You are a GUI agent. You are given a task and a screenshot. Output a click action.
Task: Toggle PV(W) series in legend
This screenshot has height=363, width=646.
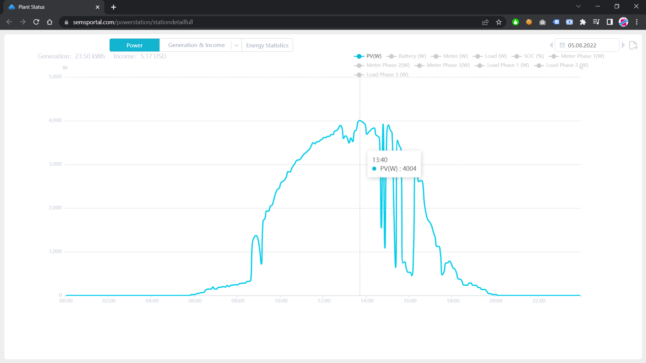point(368,56)
